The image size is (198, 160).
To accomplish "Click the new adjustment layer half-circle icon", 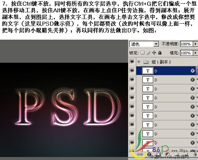I will pyautogui.click(x=167, y=154).
